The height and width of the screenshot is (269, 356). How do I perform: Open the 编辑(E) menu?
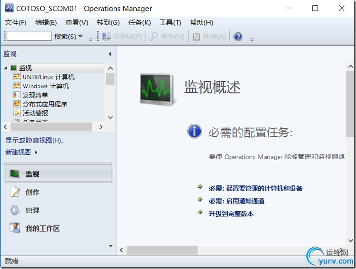(x=46, y=23)
